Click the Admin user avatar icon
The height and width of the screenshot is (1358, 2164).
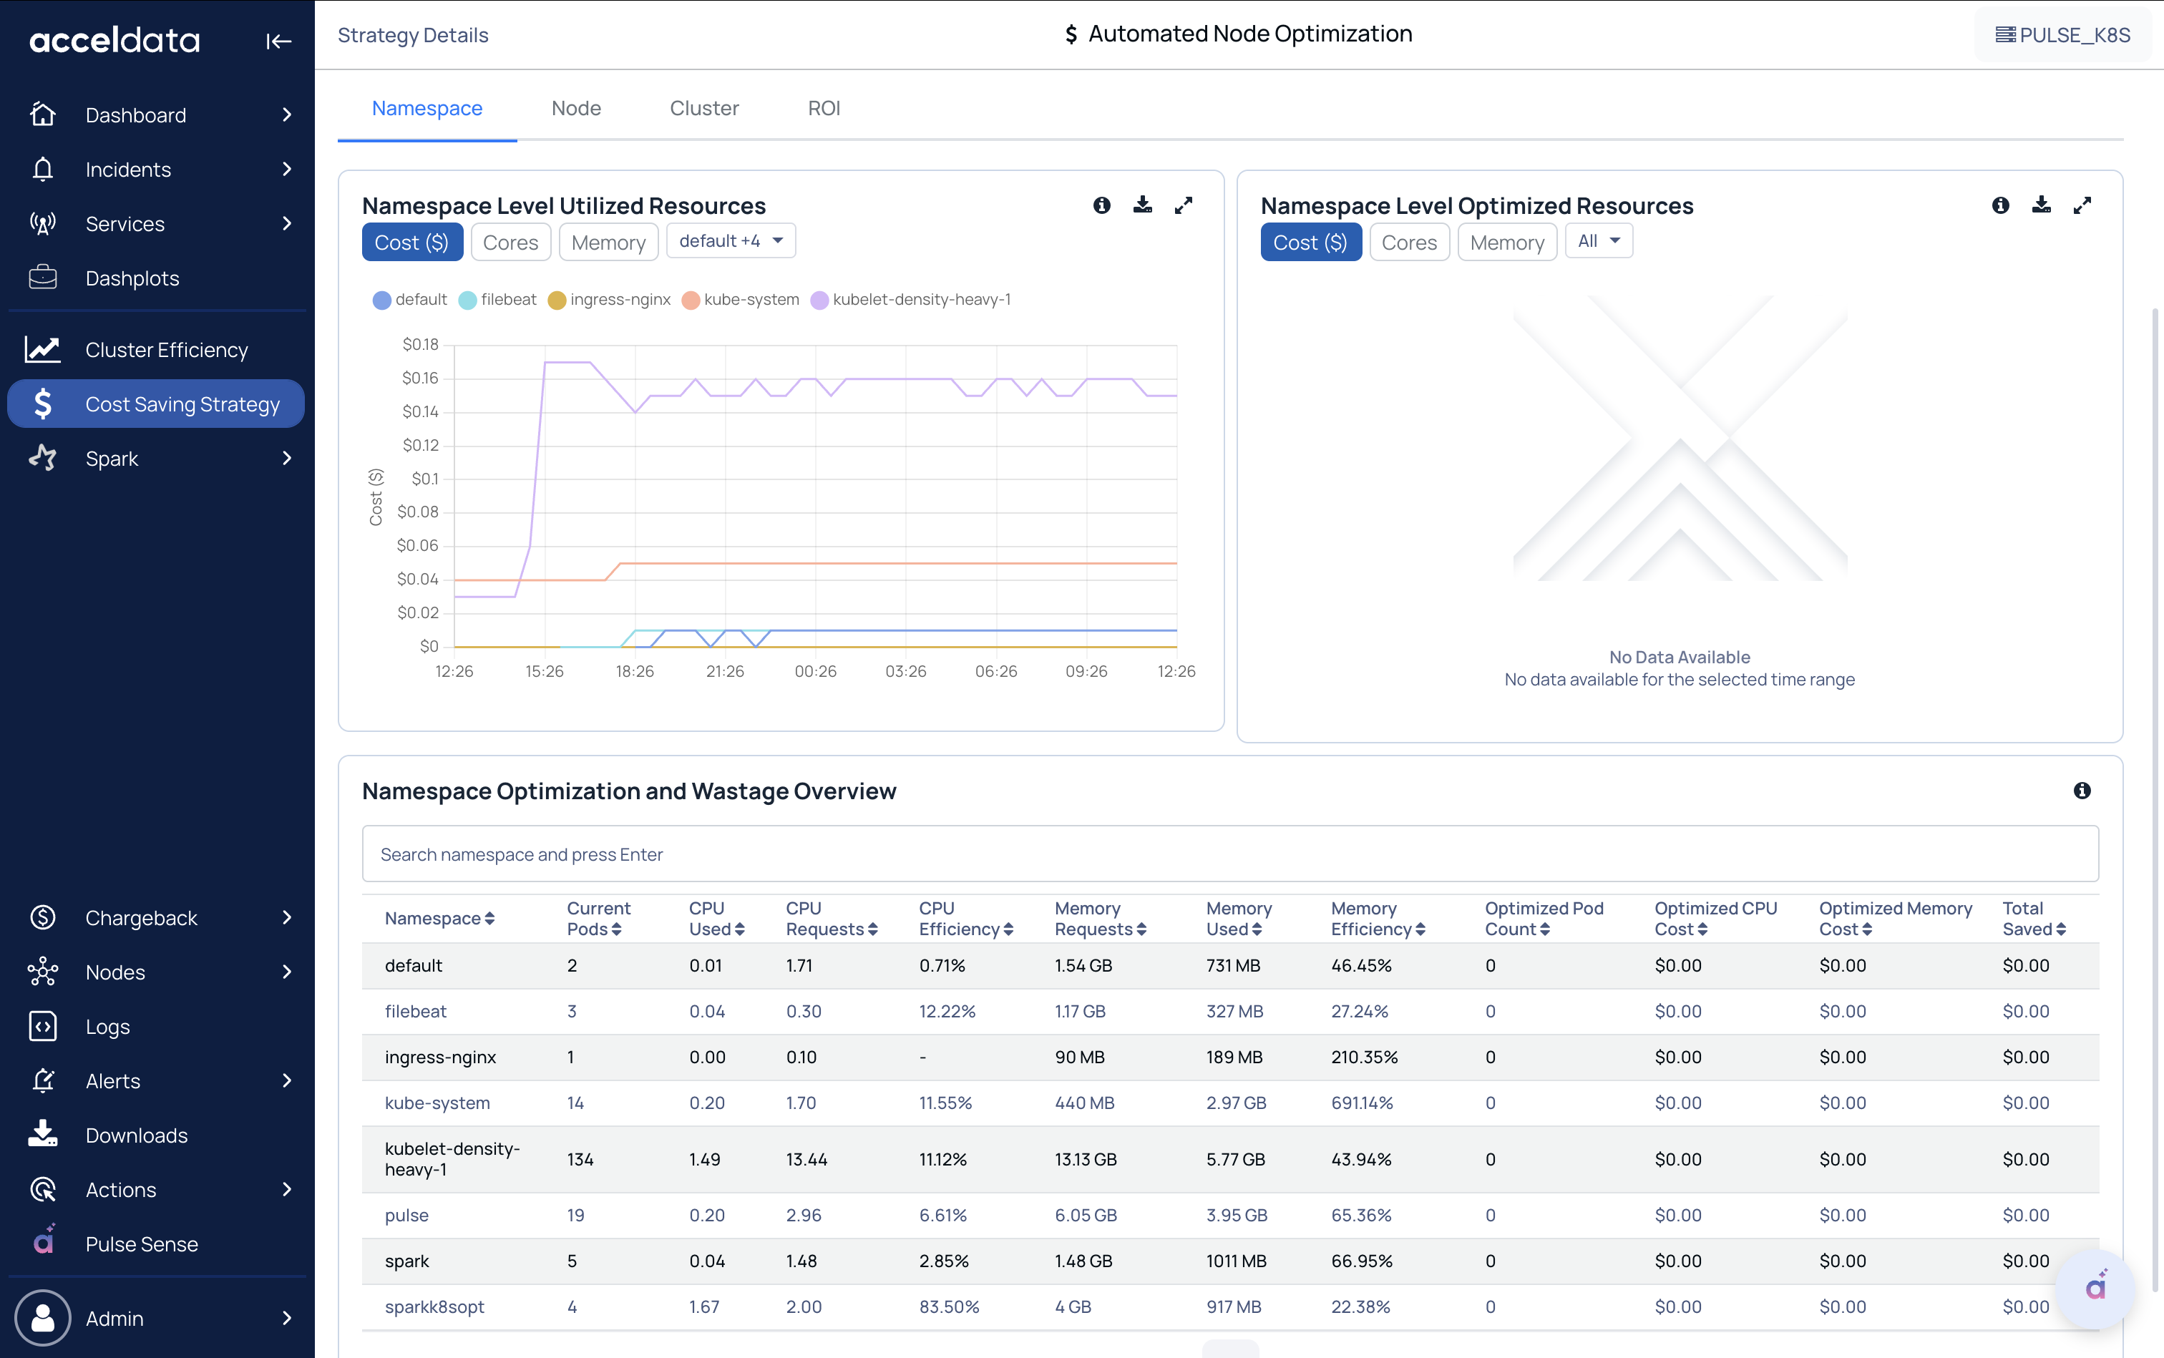click(42, 1318)
